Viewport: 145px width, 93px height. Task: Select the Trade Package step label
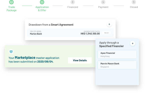(11, 9)
